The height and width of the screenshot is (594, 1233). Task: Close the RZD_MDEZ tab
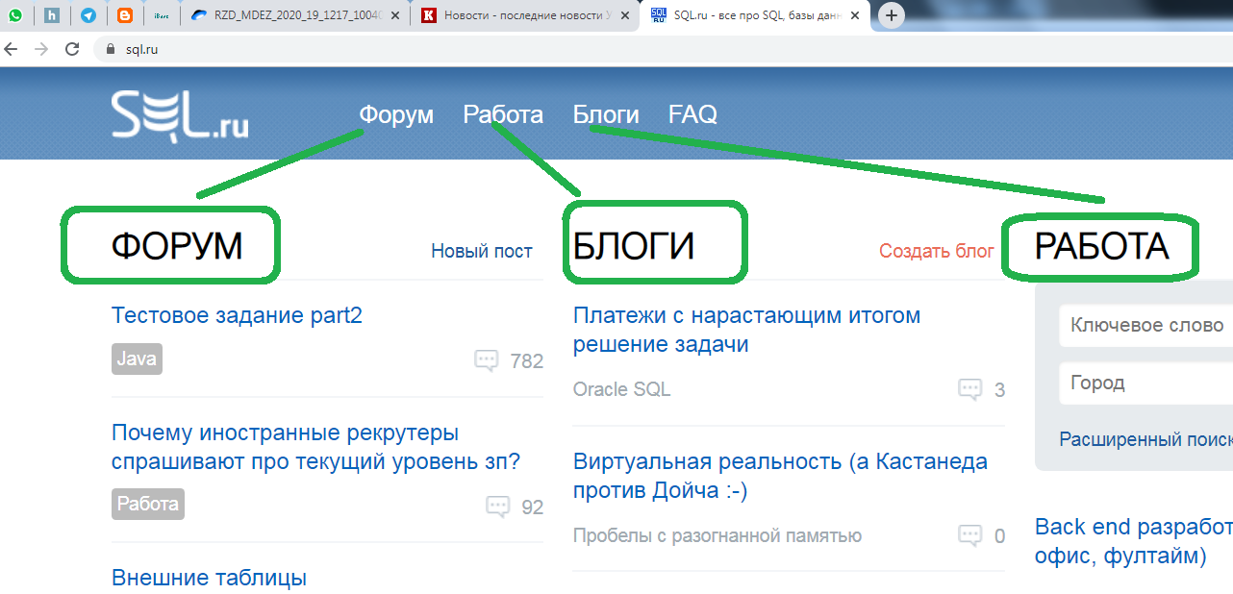click(x=396, y=15)
